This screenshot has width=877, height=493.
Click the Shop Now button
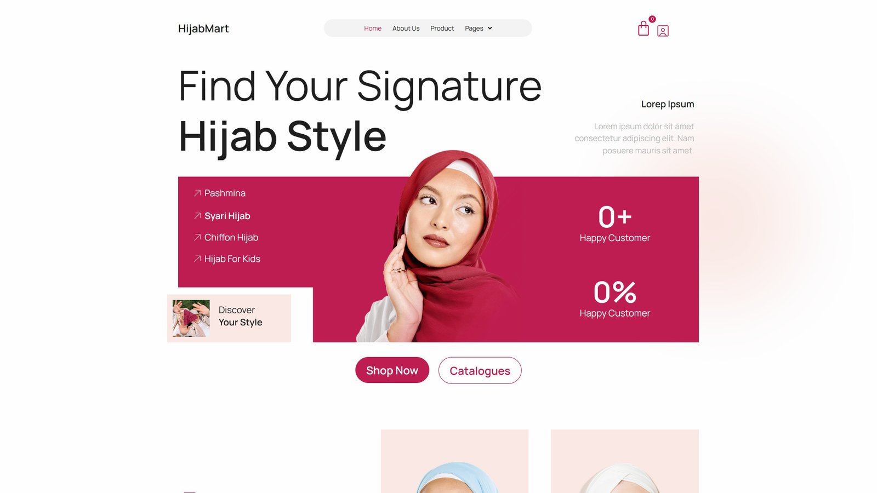[392, 370]
